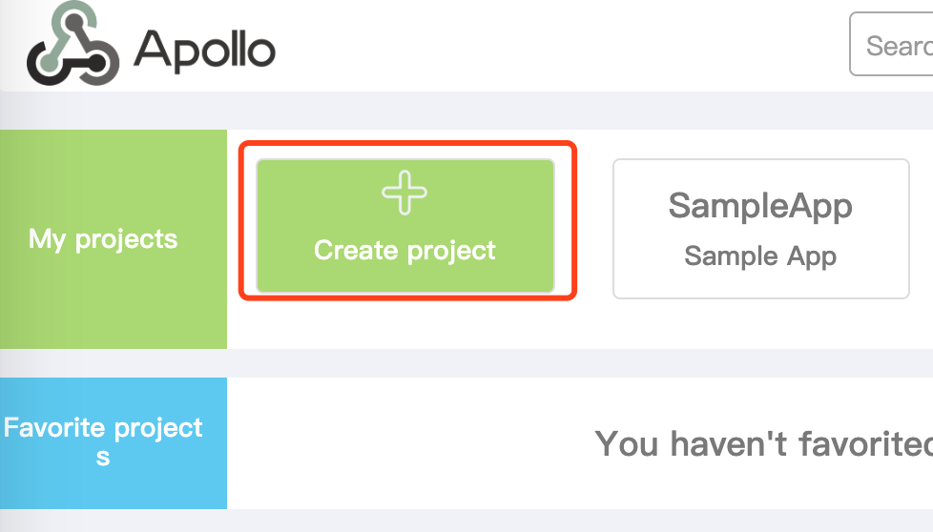Click the Apollo logo icon
Viewport: 933px width, 532px height.
tap(73, 43)
